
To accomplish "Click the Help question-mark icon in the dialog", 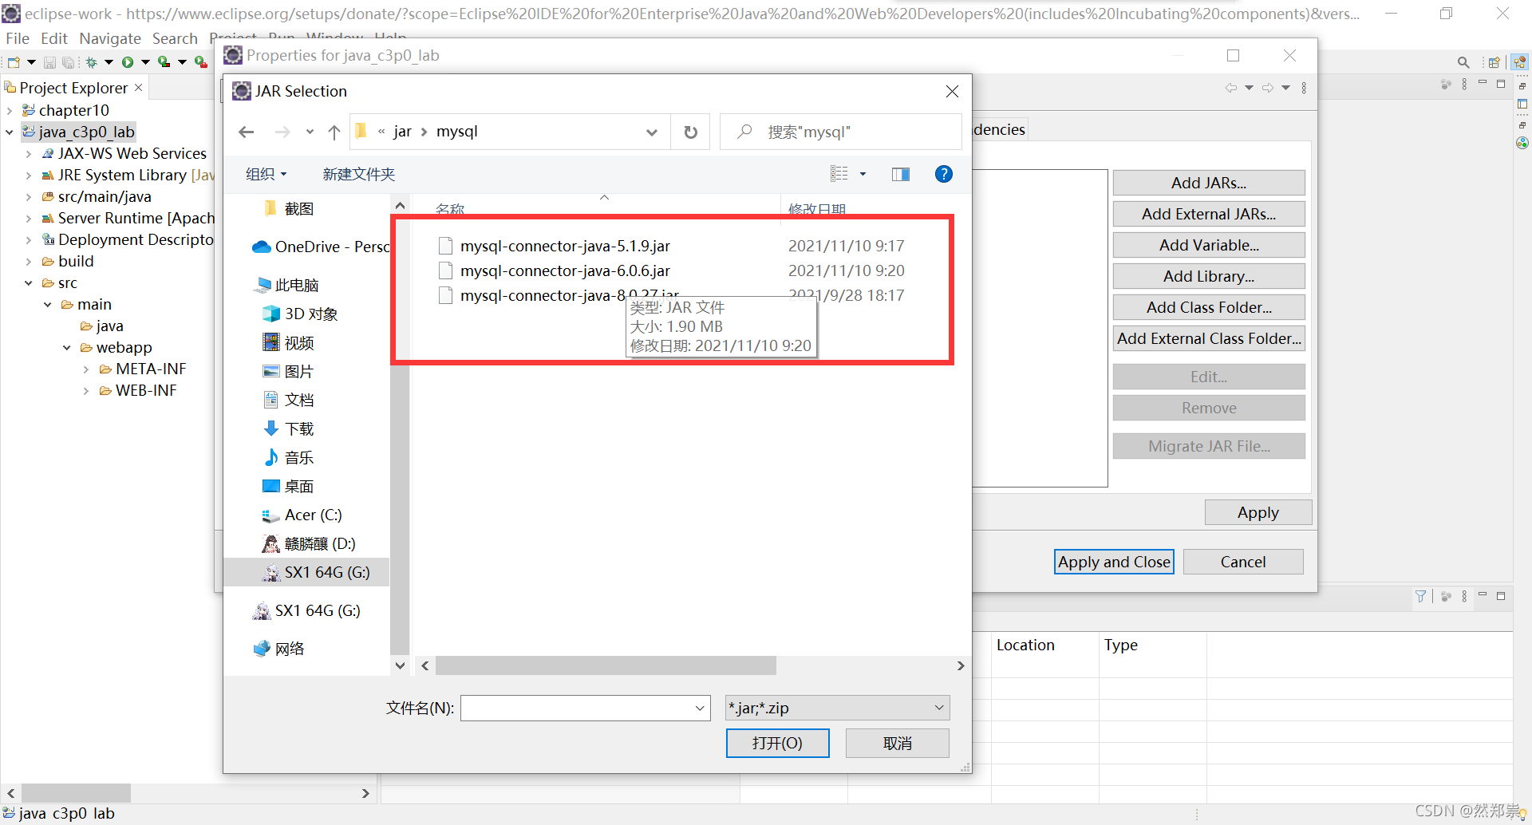I will pos(944,174).
